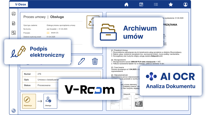
Task: Select the Obsługa workflow step
Action: tap(50, 101)
